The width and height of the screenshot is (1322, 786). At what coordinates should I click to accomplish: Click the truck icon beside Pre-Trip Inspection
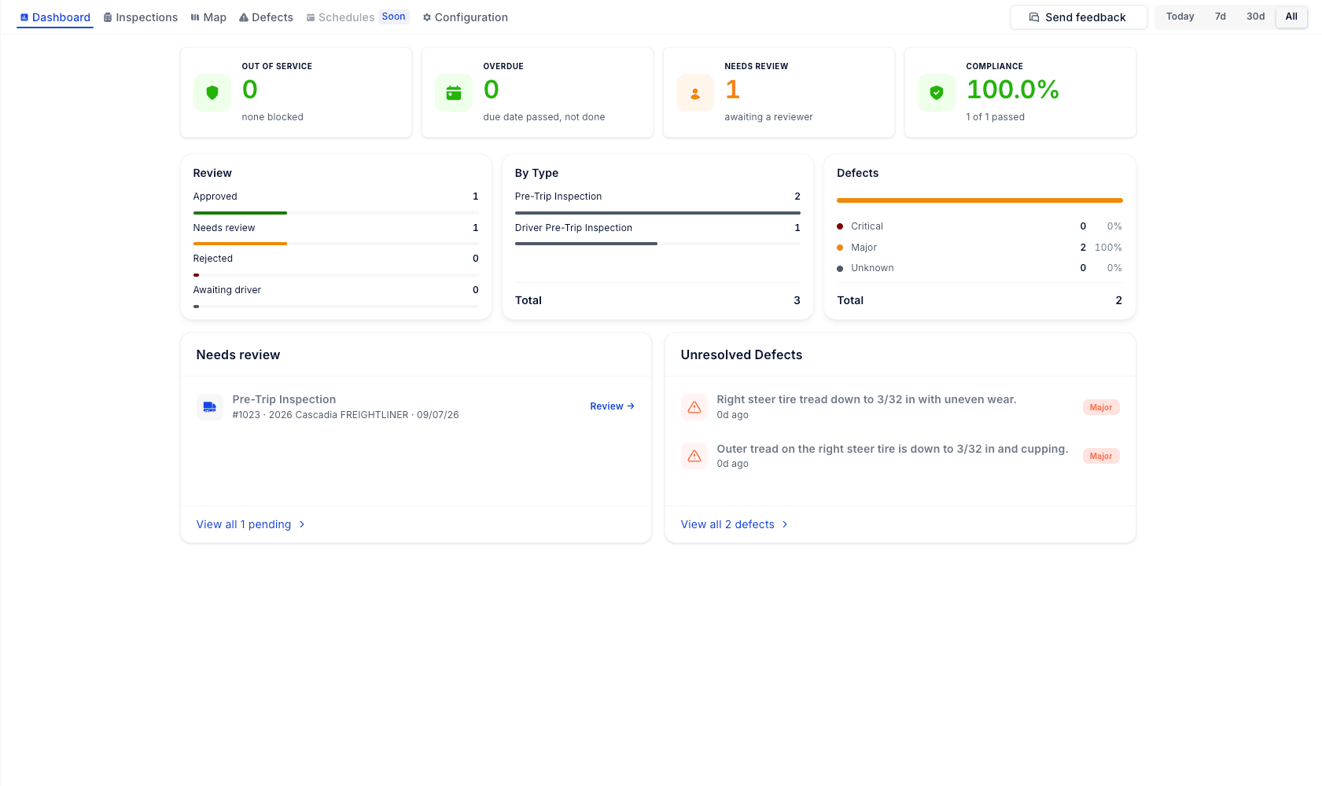point(210,407)
